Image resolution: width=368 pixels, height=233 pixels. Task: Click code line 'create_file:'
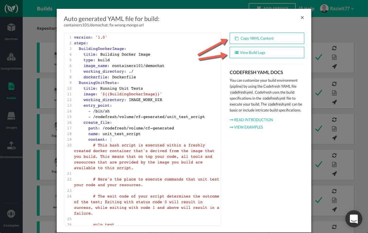pyautogui.click(x=98, y=122)
